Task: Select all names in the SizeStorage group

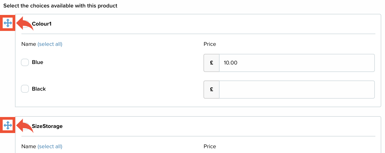Action: pos(50,146)
